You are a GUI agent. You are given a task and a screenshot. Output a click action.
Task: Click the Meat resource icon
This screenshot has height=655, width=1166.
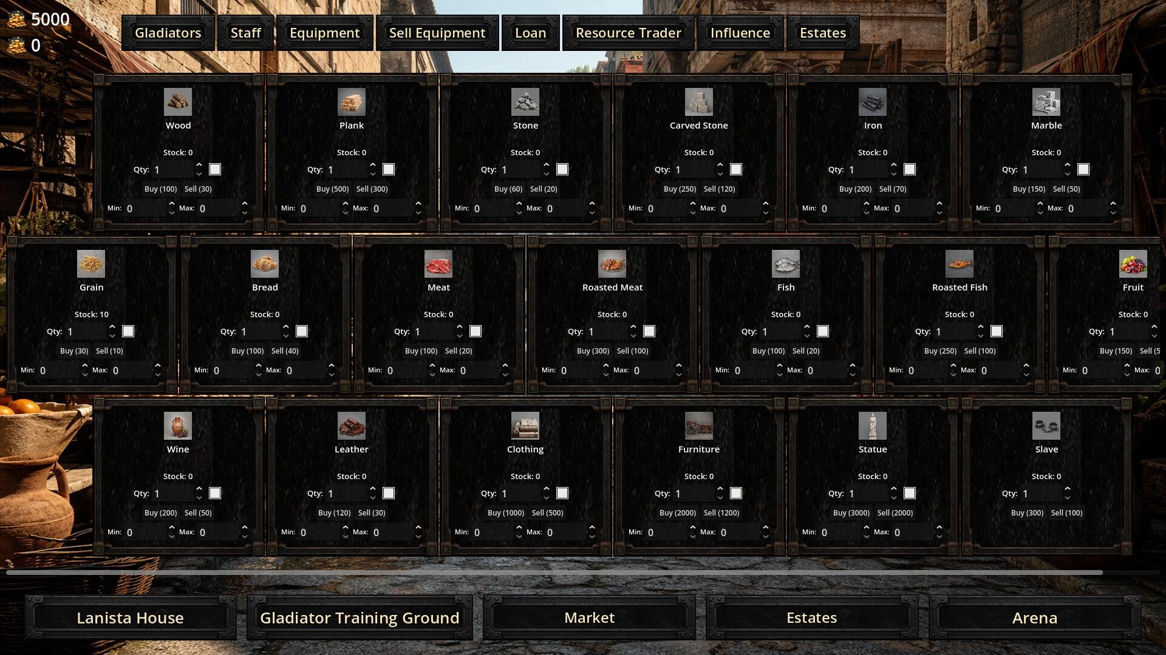438,264
